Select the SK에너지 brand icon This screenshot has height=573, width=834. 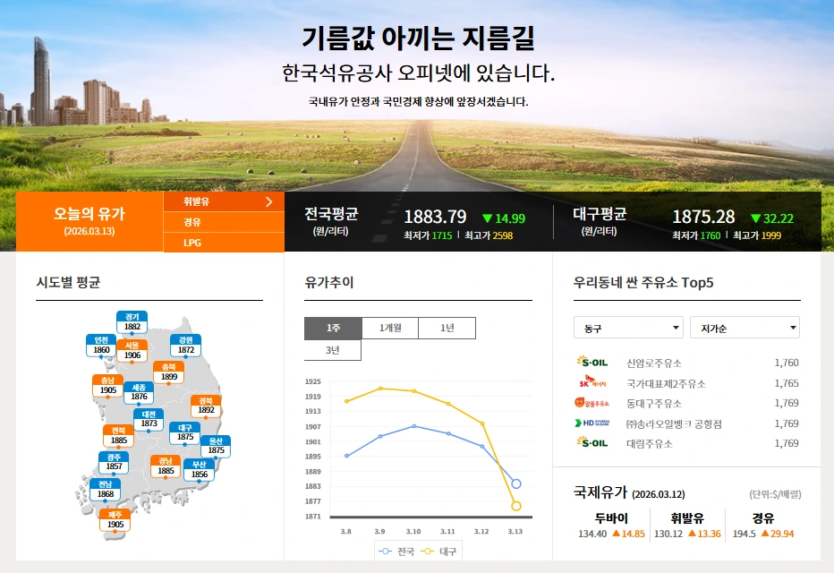click(593, 381)
